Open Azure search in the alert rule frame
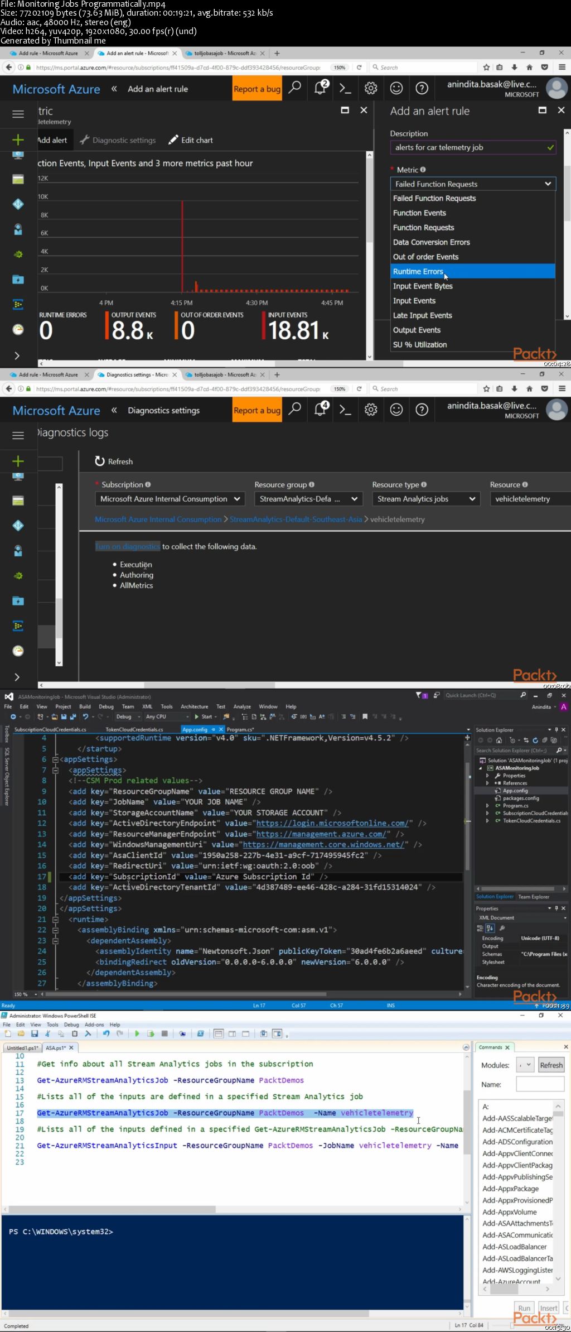Image resolution: width=571 pixels, height=1332 pixels. click(x=296, y=88)
